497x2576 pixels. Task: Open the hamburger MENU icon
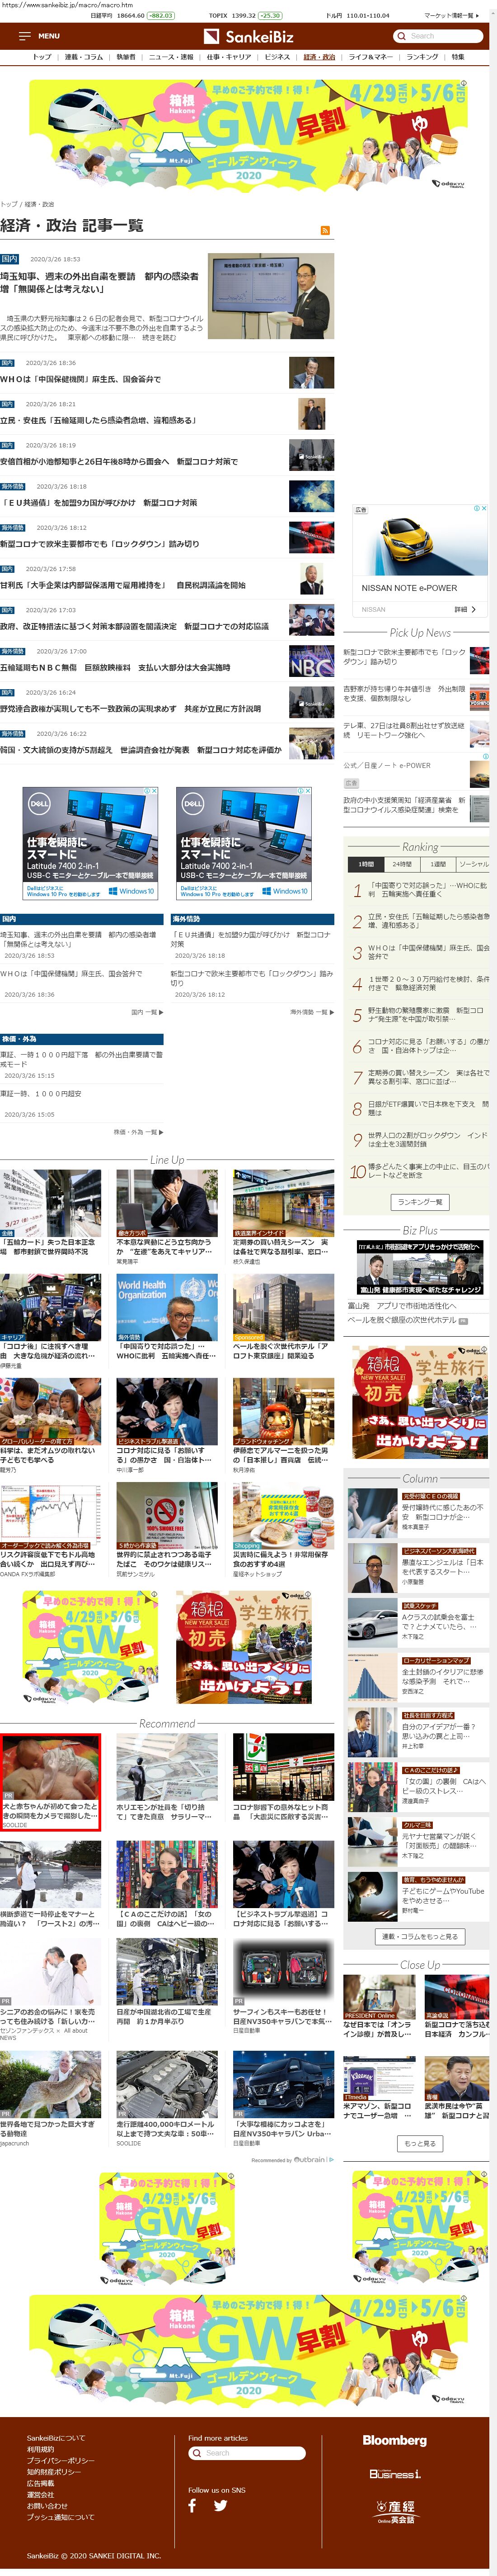24,36
